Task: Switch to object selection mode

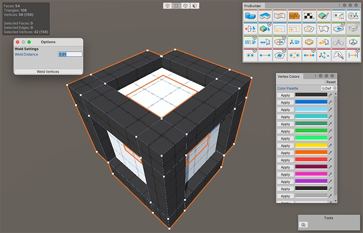Action: [167, 6]
